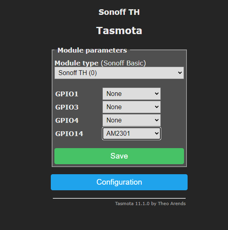Expand the GPIO3 None selection list
Screen dimensions: 228x230
tap(132, 107)
